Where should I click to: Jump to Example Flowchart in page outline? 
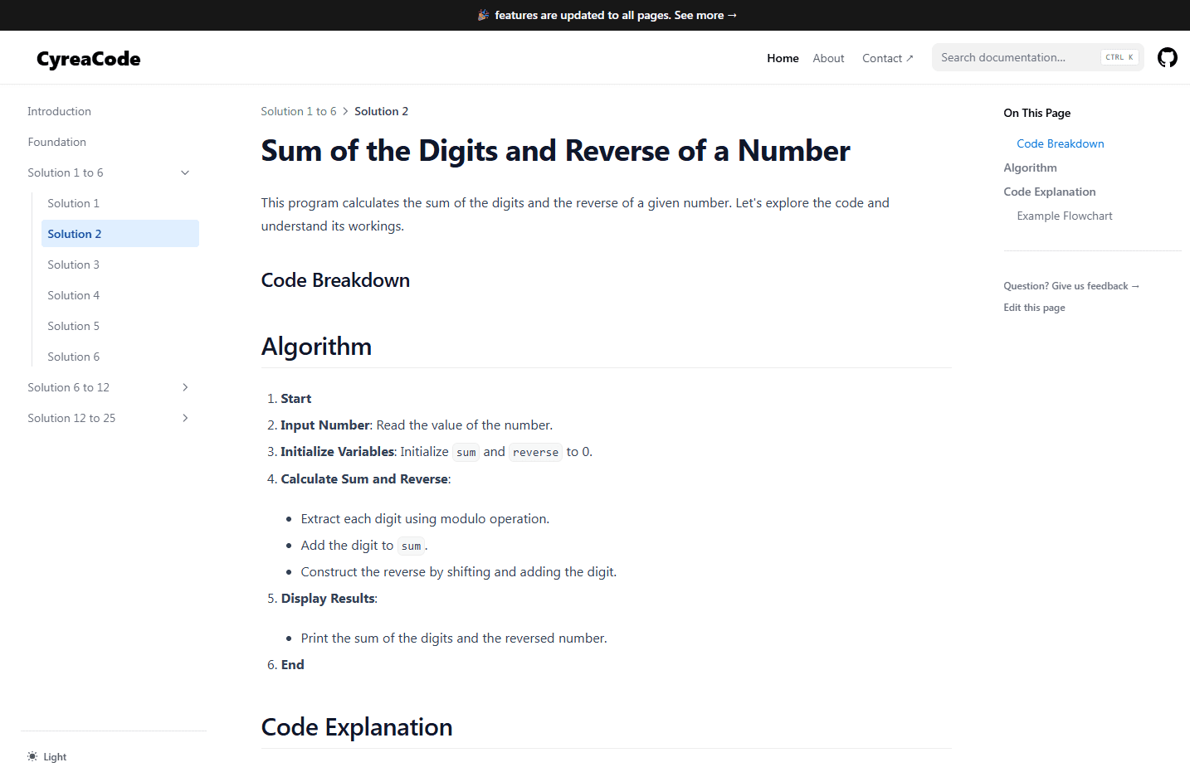pyautogui.click(x=1065, y=216)
